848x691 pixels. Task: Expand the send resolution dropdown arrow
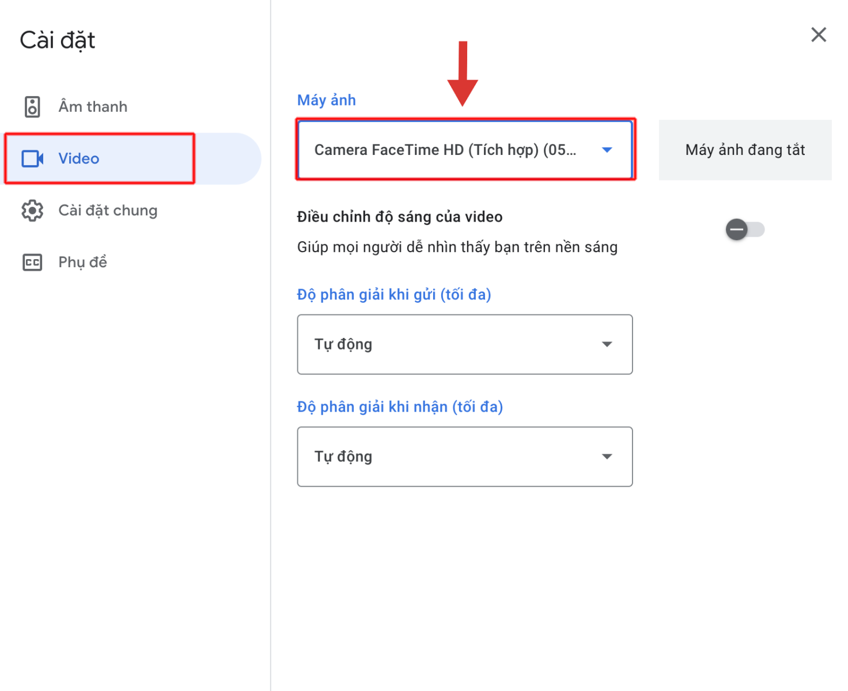(607, 344)
